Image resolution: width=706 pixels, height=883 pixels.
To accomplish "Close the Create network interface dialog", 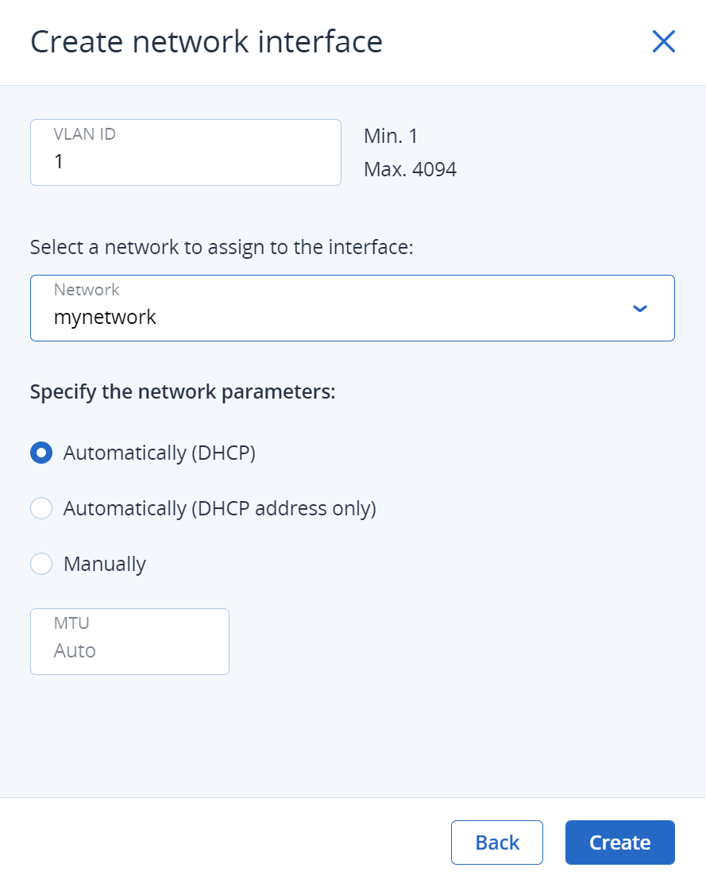I will pos(663,41).
